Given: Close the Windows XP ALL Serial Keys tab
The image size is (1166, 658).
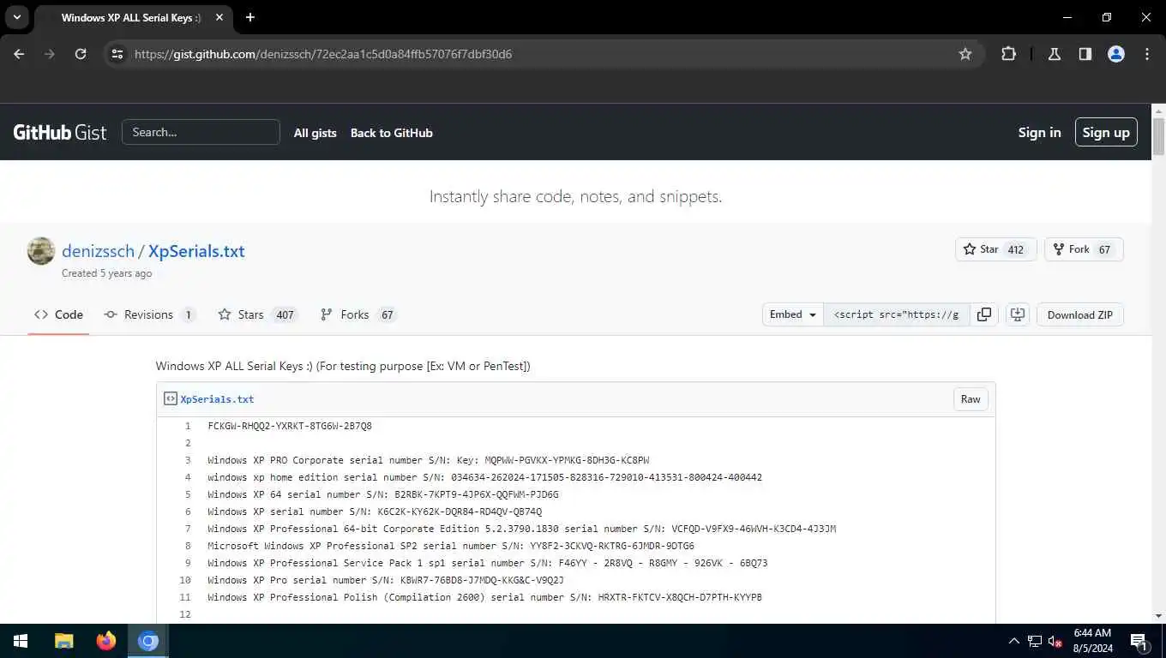Looking at the screenshot, I should tap(219, 17).
